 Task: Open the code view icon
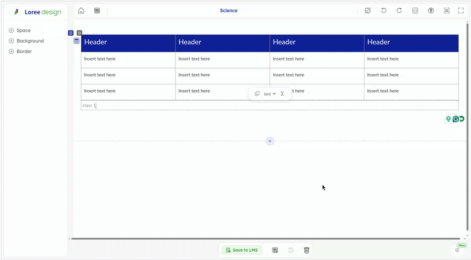(415, 11)
